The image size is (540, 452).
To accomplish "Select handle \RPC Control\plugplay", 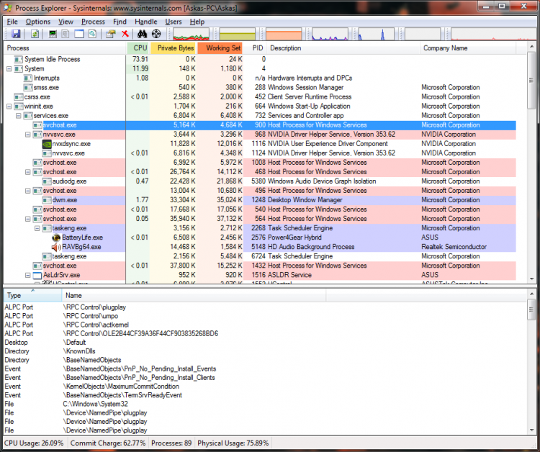I will coord(265,307).
